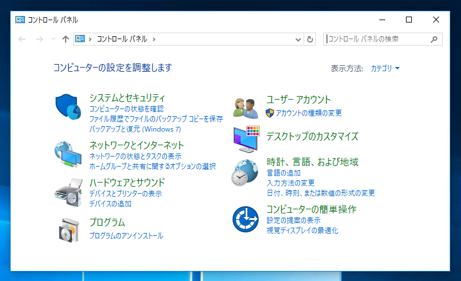461x281 pixels.
Task: Open the Clock, Language and Region globe-clock icon
Action: click(244, 173)
